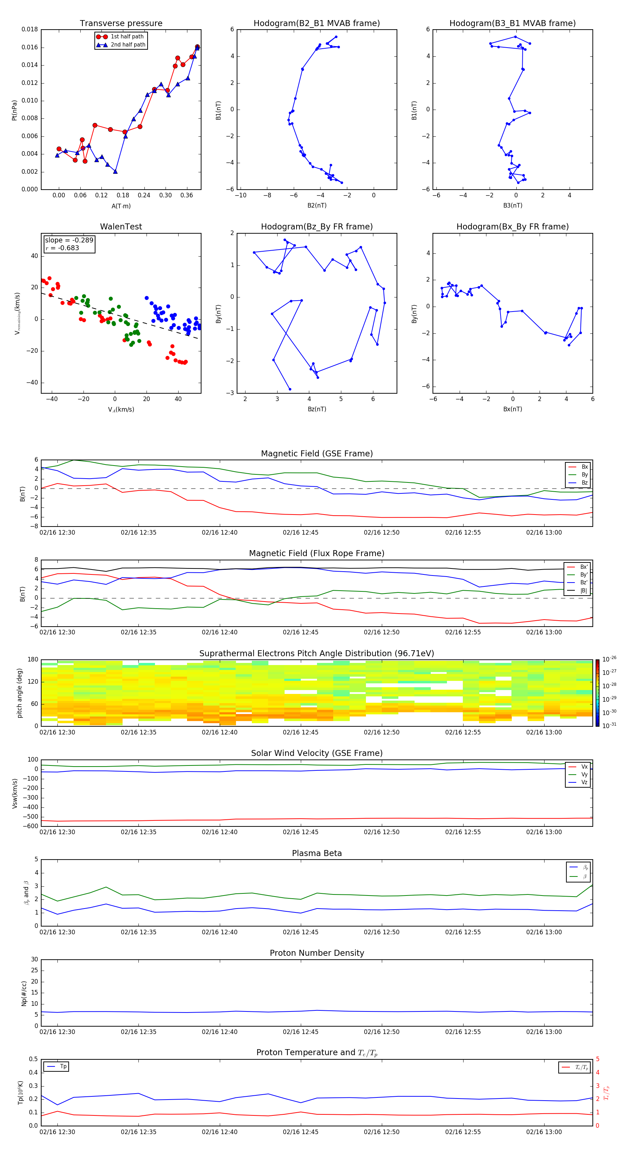Select the 'slope = -0.289' annotation text

coord(69,240)
